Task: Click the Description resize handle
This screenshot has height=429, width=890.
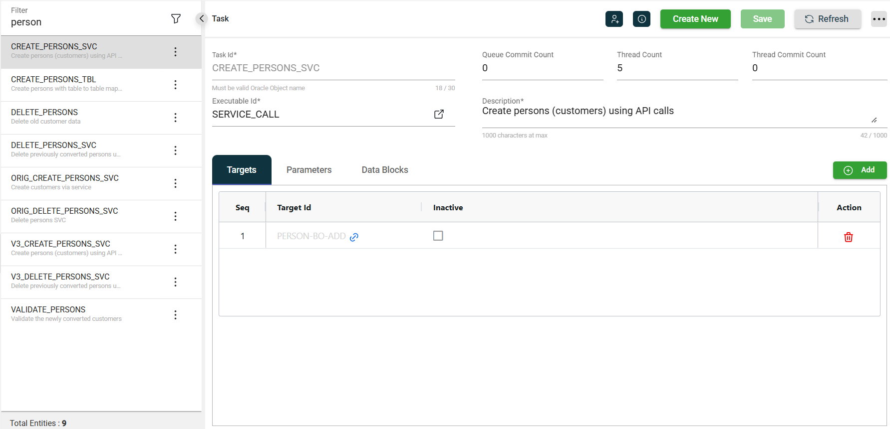Action: point(874,120)
